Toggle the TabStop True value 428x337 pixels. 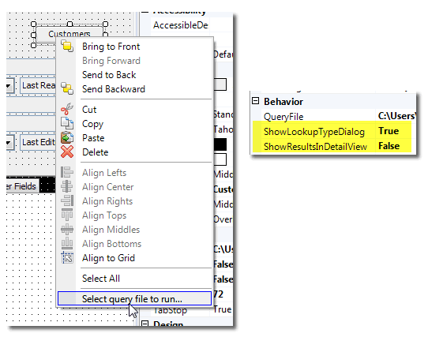222,309
